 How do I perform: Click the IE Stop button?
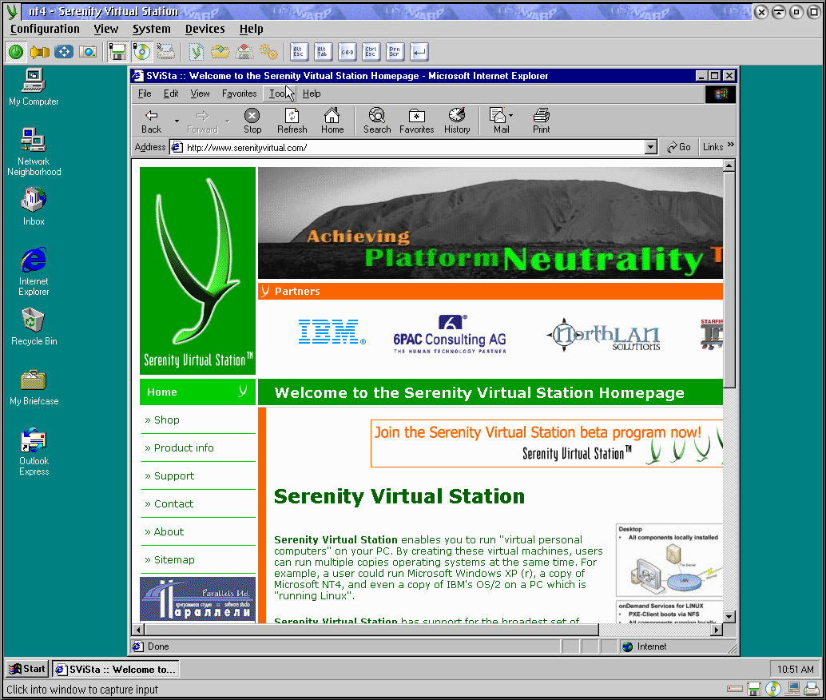click(x=252, y=121)
